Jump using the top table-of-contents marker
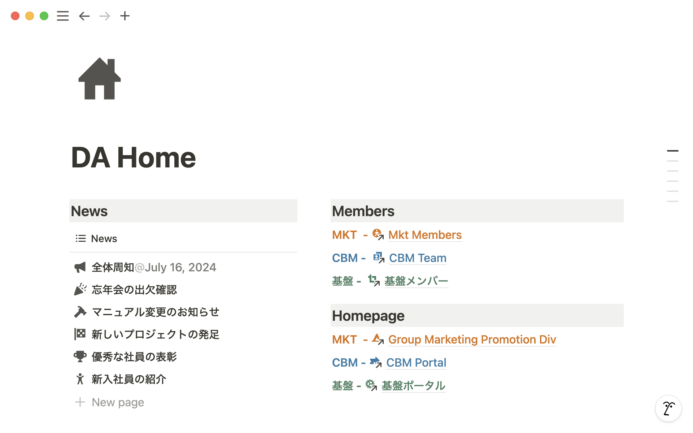 pos(672,151)
